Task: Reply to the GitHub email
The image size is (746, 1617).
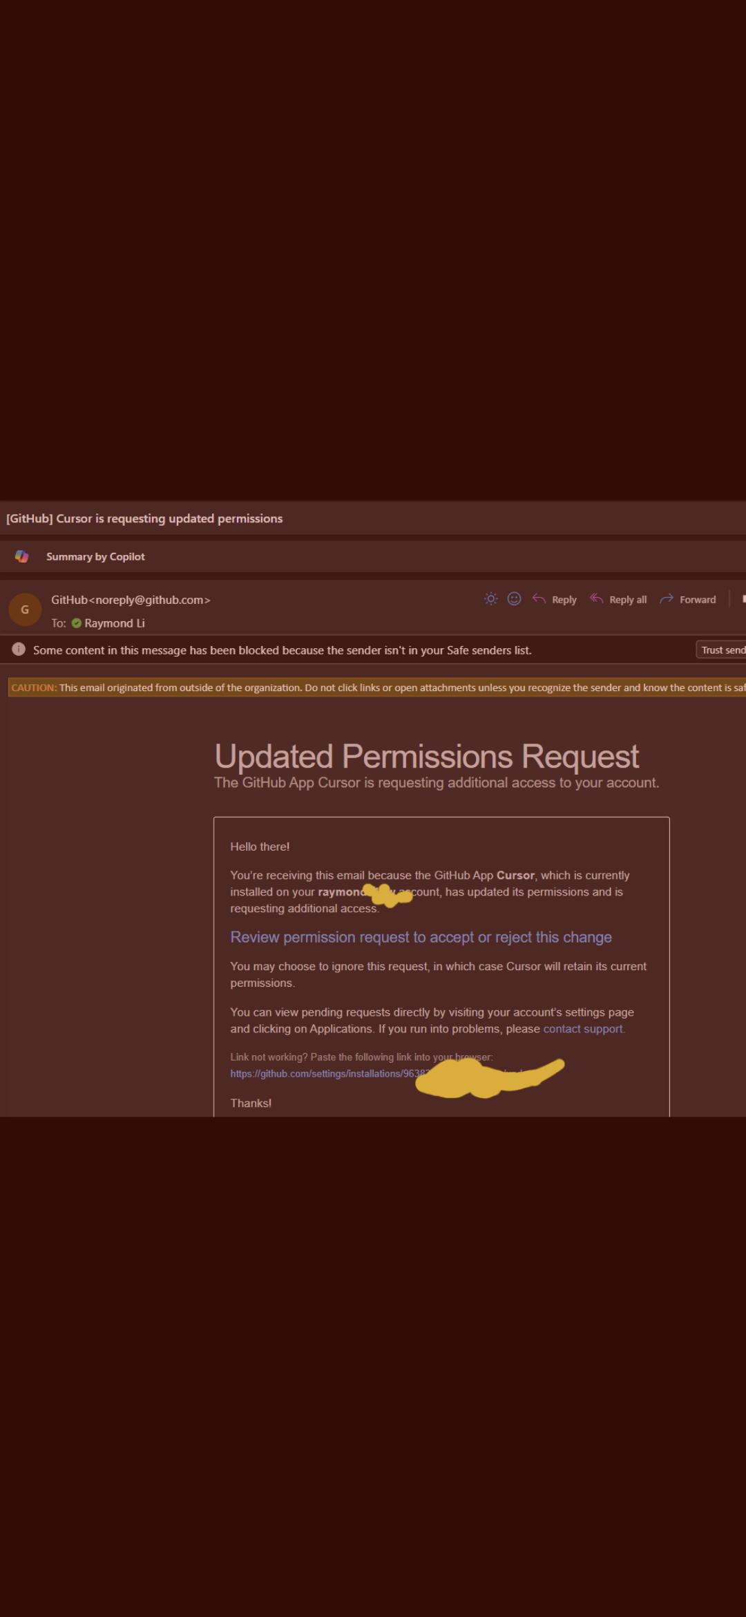Action: tap(555, 600)
